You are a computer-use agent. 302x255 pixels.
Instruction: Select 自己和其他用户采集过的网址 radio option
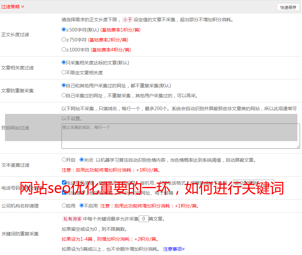pos(64,85)
